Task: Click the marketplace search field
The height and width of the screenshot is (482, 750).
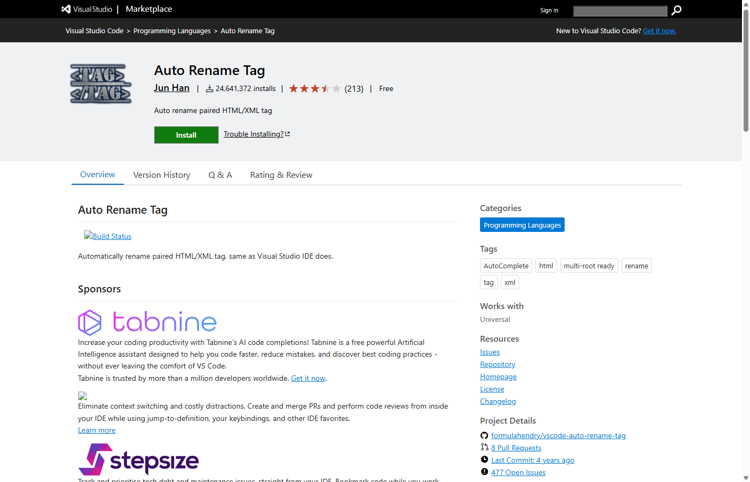Action: coord(620,11)
